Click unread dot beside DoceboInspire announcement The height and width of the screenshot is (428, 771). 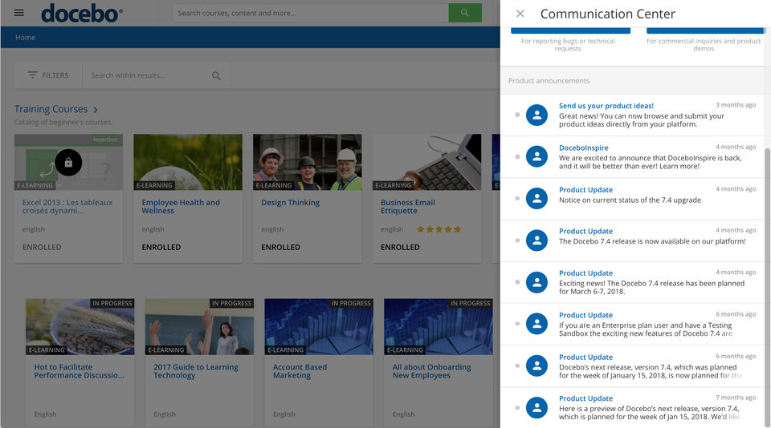pos(516,156)
